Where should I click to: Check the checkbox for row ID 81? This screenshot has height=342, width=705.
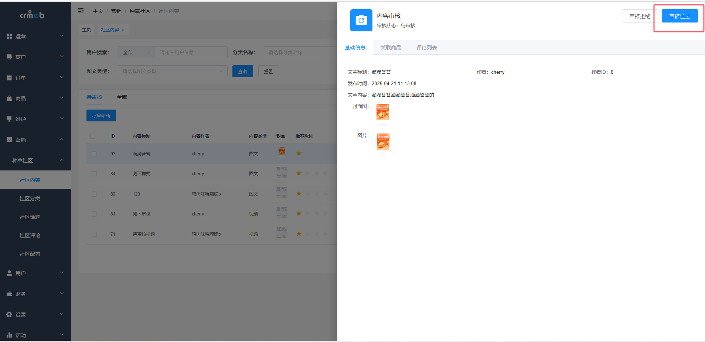[94, 214]
